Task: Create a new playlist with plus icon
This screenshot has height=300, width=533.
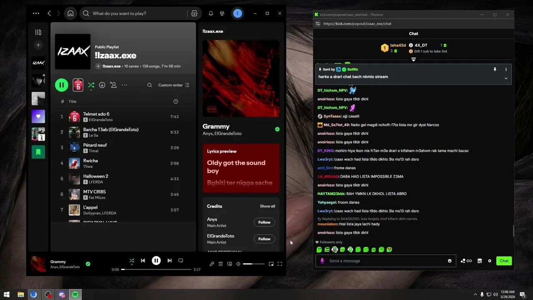Action: click(x=38, y=45)
